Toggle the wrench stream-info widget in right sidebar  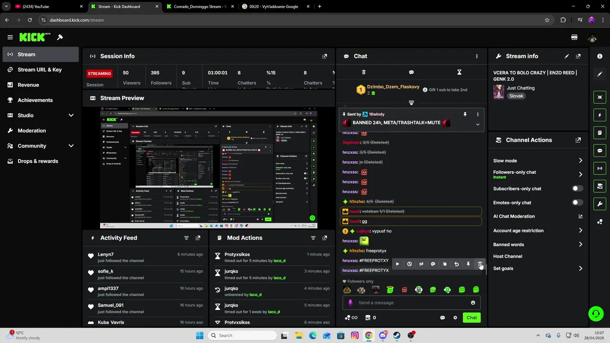coord(600,204)
